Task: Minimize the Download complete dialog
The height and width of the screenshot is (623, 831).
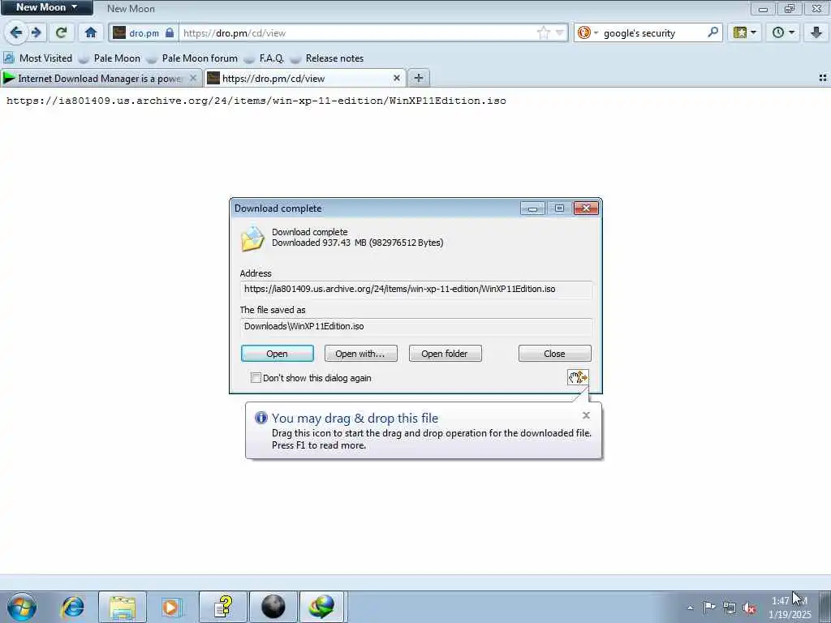Action: point(532,208)
